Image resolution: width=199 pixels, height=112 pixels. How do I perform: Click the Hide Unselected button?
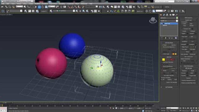coord(188,57)
